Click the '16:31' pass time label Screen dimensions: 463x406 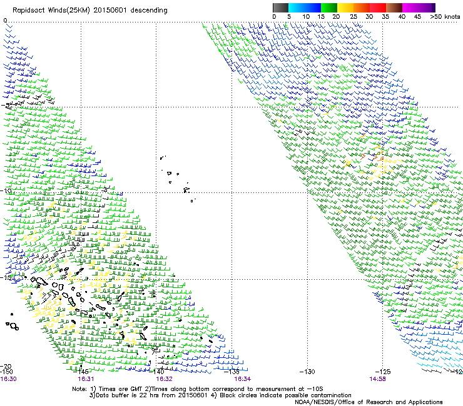click(x=86, y=379)
